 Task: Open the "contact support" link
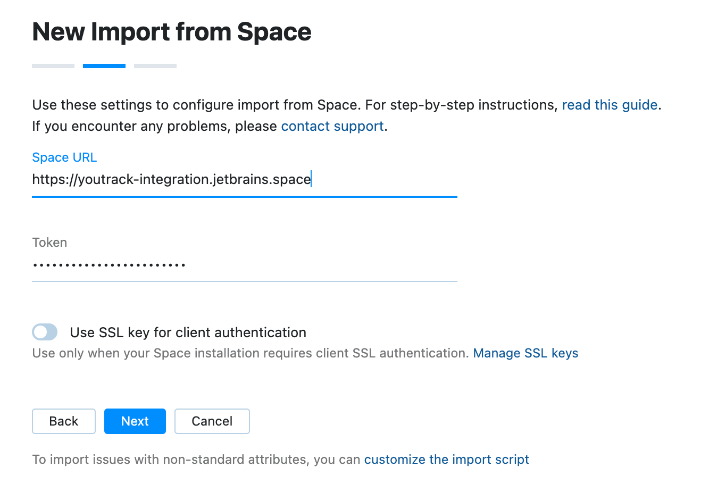click(x=332, y=126)
